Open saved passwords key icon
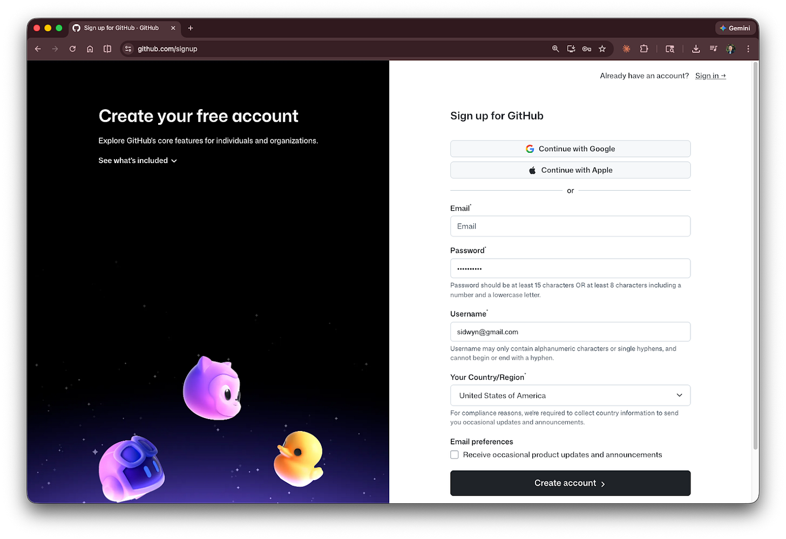Screen dimensions: 786x539 tap(587, 49)
